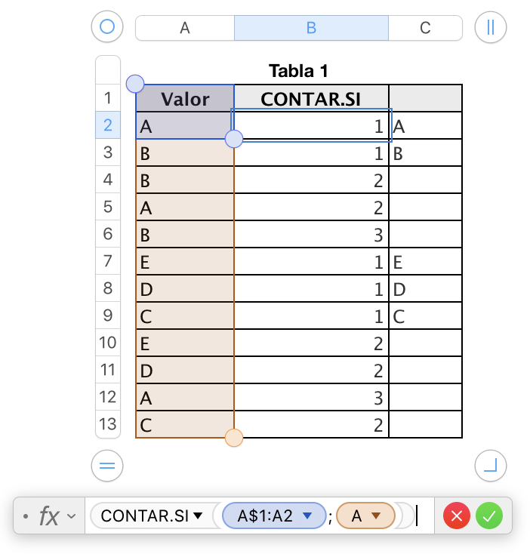This screenshot has width=530, height=554.
Task: Expand the CONTAR.SI function dropdown
Action: 199,516
